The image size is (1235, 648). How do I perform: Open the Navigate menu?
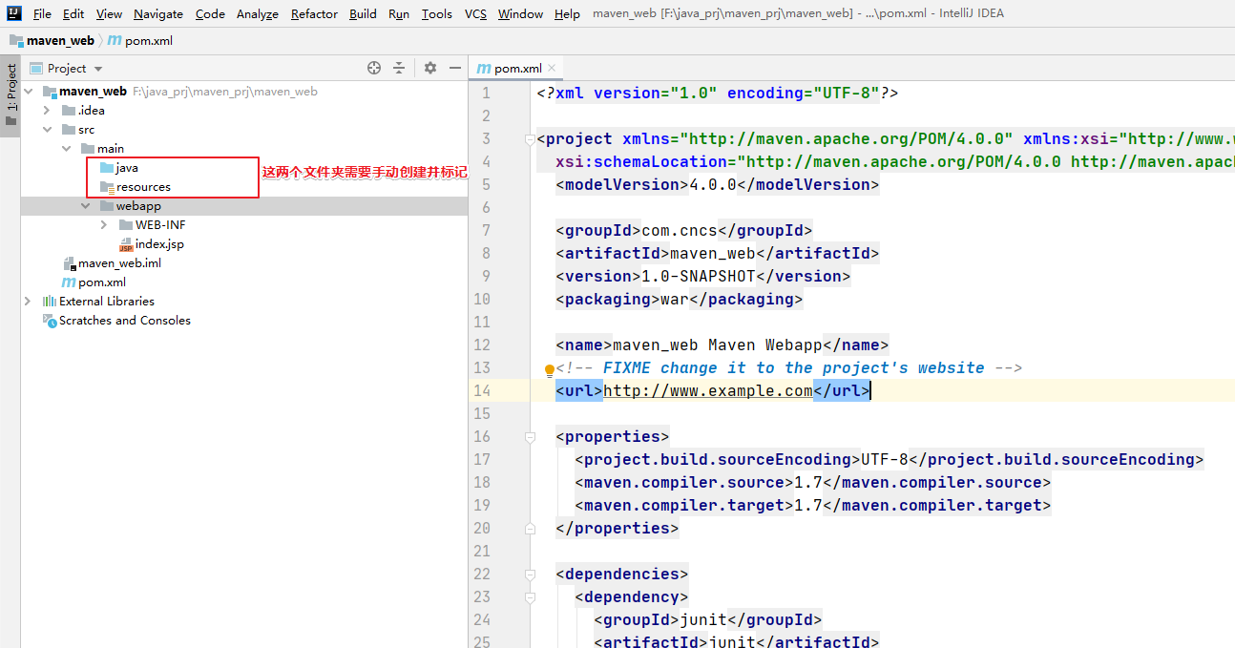(158, 13)
